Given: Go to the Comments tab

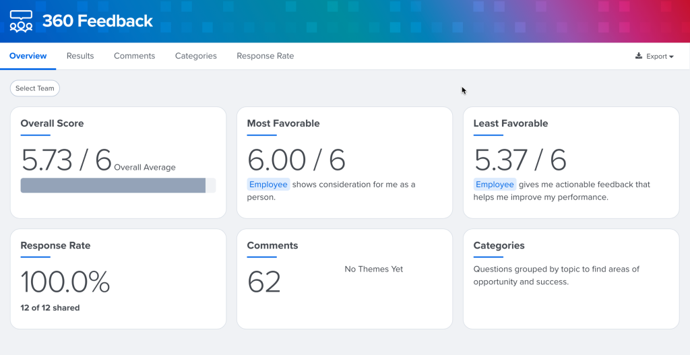Looking at the screenshot, I should tap(134, 56).
